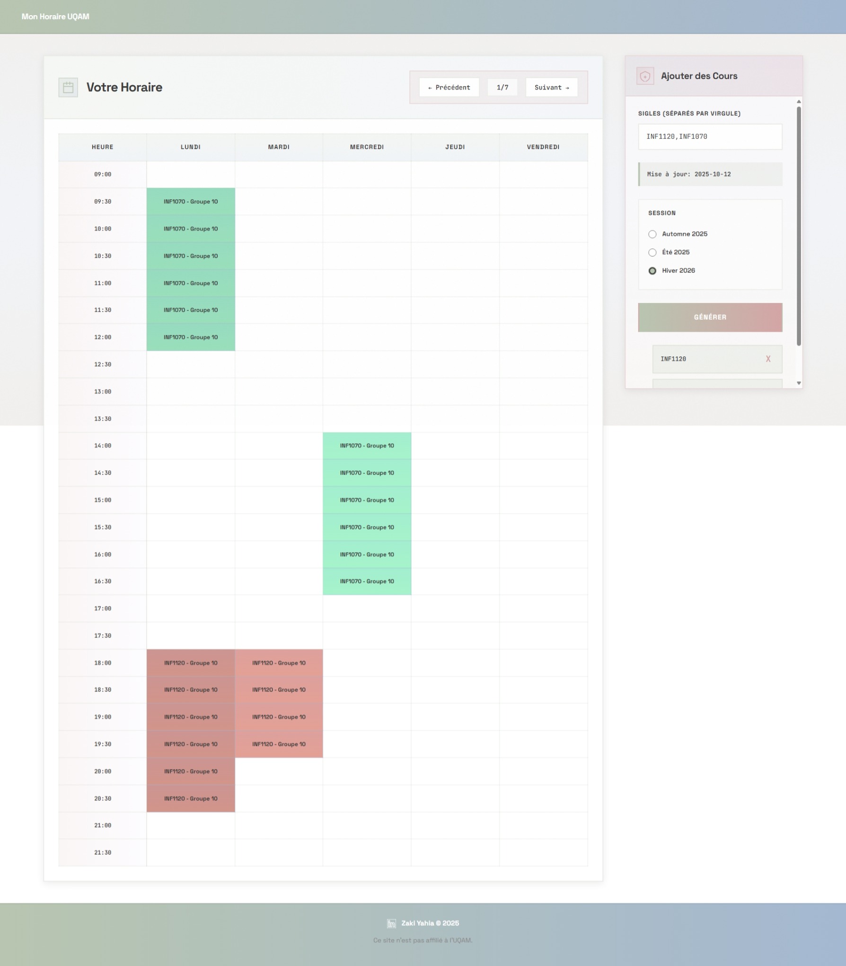Click the sidebar panel scrollbar thumb
This screenshot has height=966, width=846.
(x=799, y=226)
